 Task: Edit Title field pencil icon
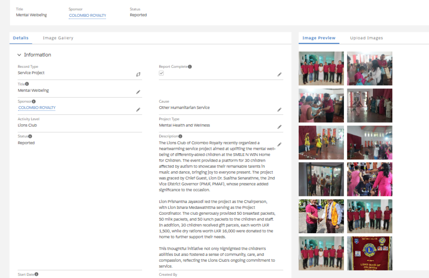pyautogui.click(x=138, y=92)
